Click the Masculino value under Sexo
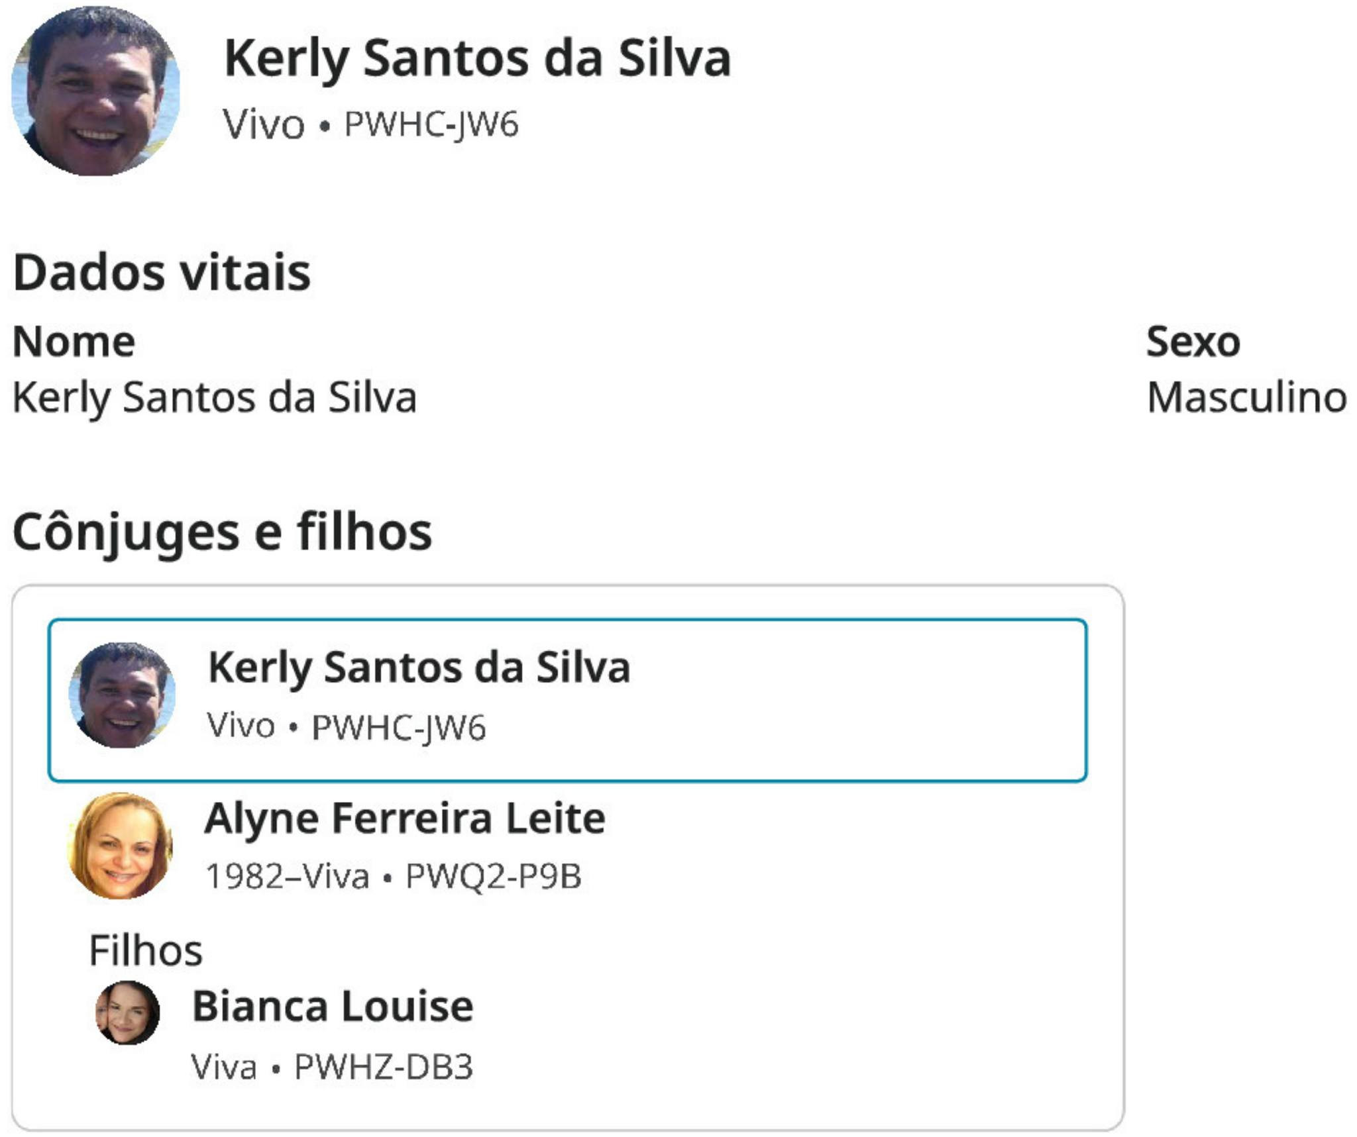Screen dimensions: 1357x1137 tap(1246, 397)
